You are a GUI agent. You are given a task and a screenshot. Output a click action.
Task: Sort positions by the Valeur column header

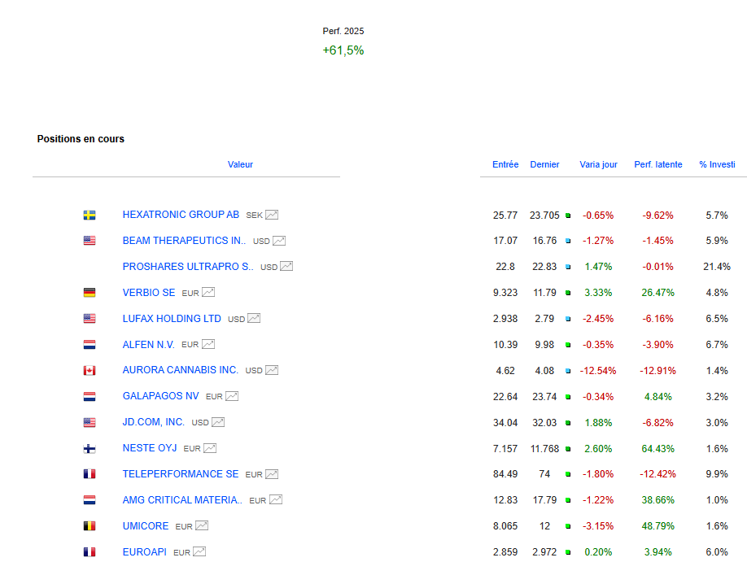pyautogui.click(x=240, y=165)
